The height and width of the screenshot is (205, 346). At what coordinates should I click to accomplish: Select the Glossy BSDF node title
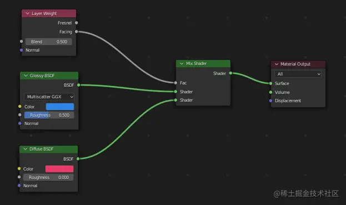click(42, 76)
